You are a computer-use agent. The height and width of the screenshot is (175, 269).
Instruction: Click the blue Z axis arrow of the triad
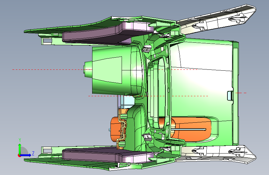[x=26, y=155]
